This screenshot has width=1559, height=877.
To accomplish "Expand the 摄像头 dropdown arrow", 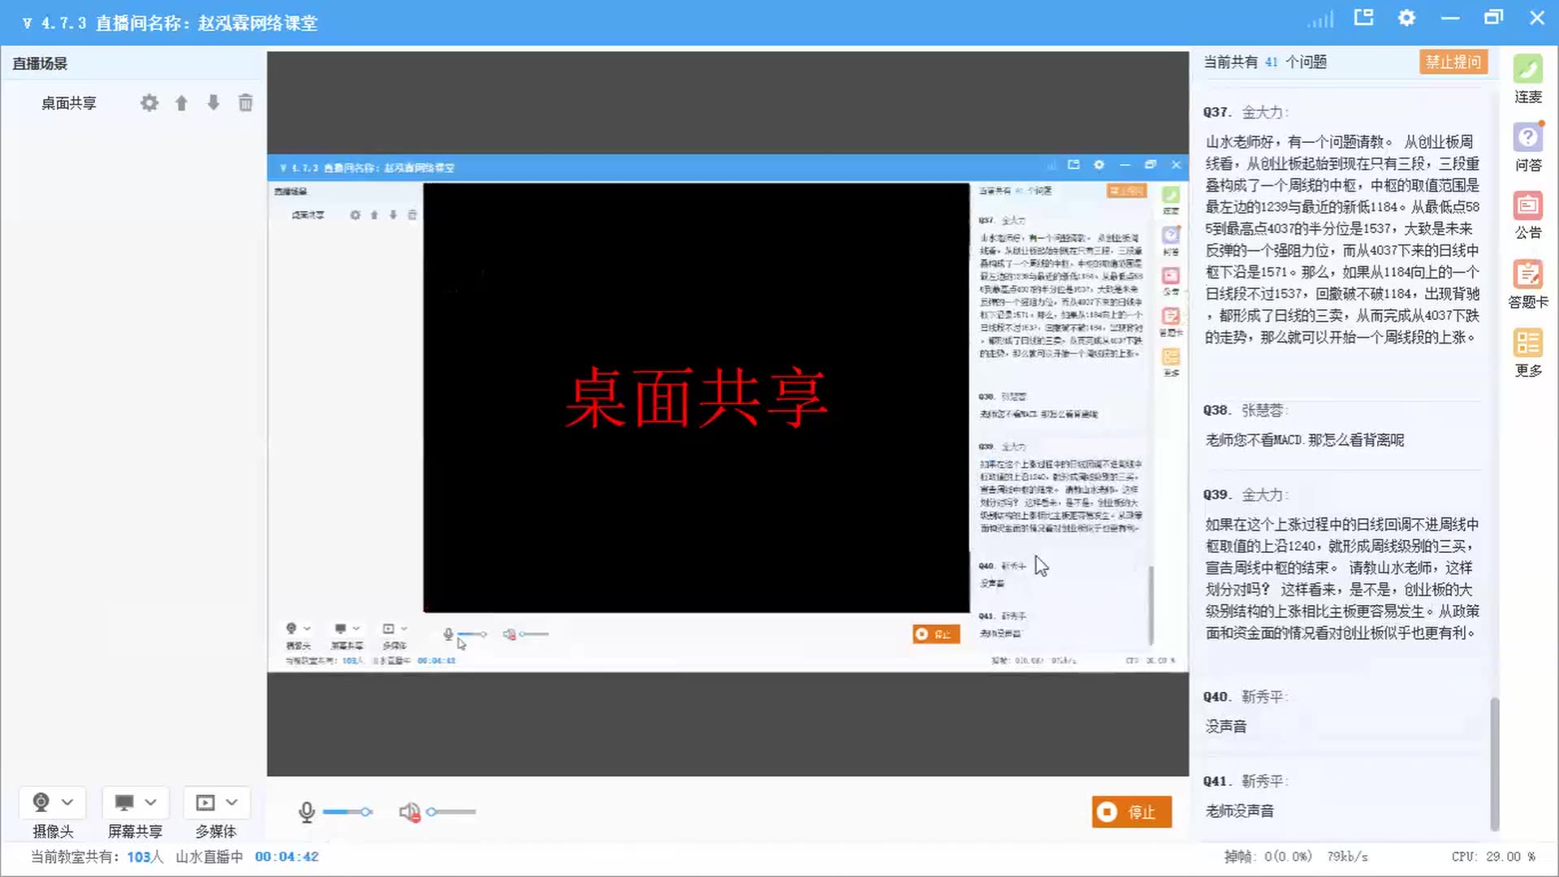I will click(67, 802).
